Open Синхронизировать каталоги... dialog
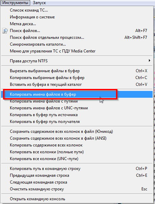Viewport: 155px width, 204px height. click(77, 44)
